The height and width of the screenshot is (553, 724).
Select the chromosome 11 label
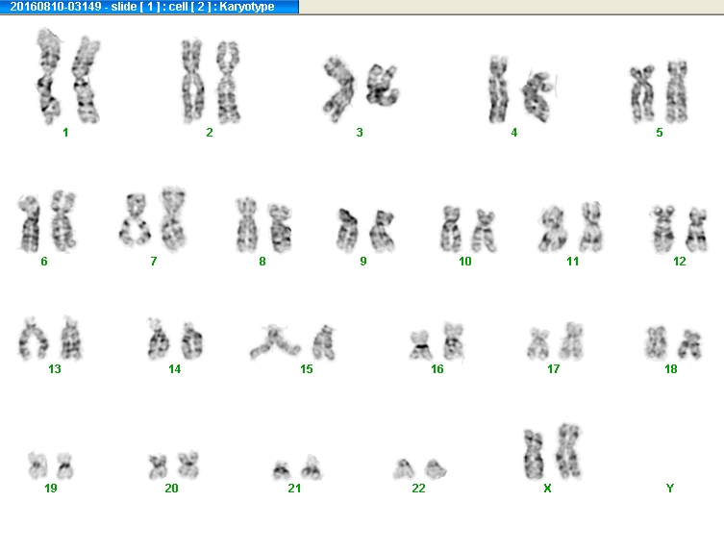click(x=572, y=262)
